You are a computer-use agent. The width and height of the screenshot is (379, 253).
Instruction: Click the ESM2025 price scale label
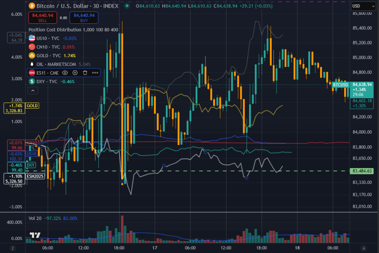(35, 176)
